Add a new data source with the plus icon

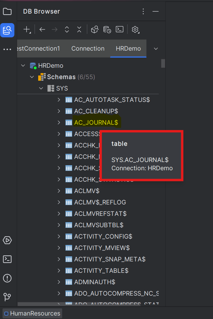click(26, 29)
